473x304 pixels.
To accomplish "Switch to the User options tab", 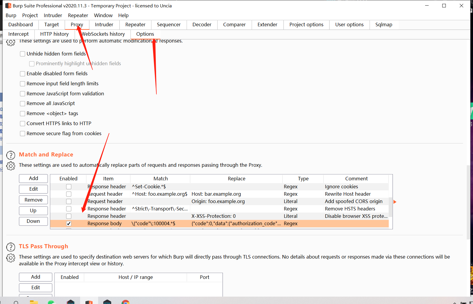I will coord(349,24).
